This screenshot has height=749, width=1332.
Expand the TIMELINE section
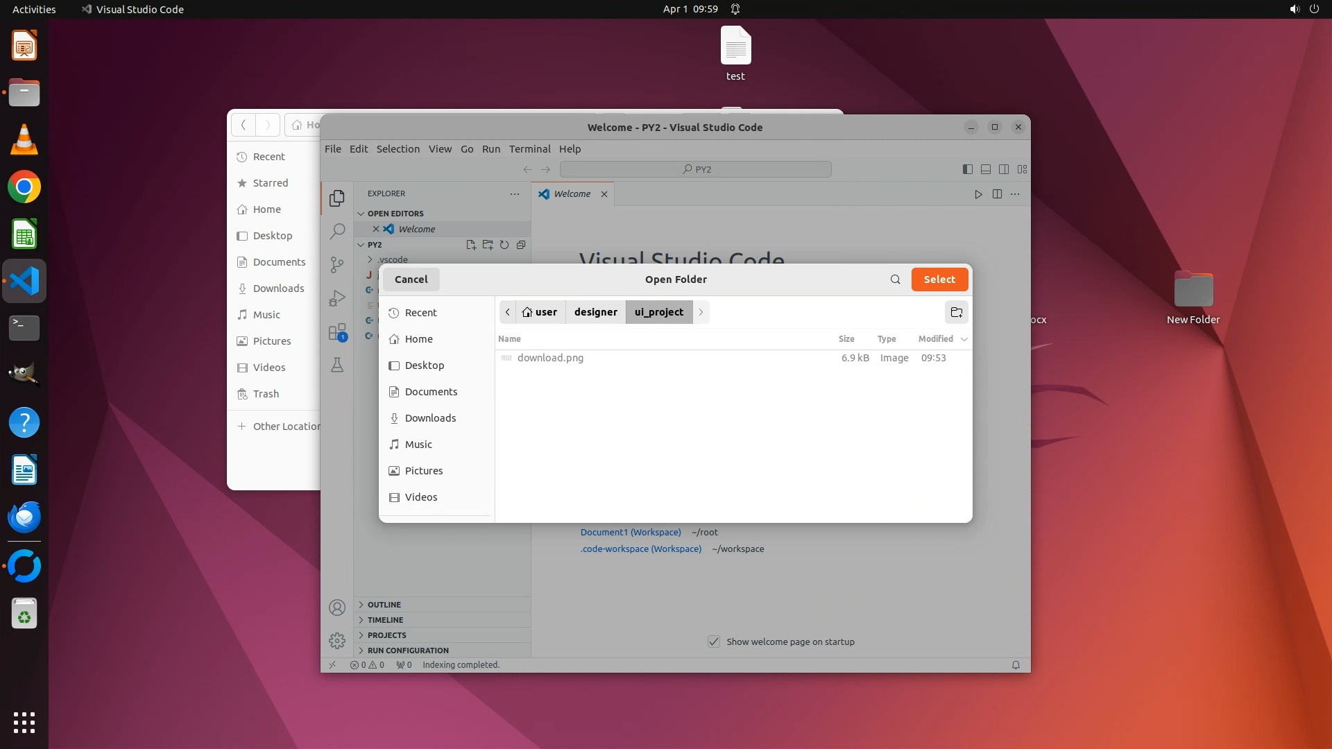[385, 620]
